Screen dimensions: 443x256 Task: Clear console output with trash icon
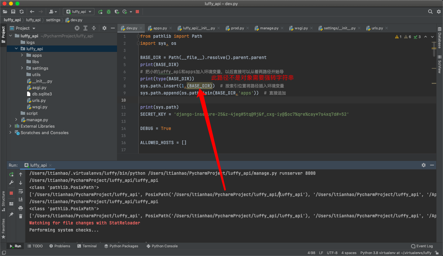pyautogui.click(x=21, y=216)
